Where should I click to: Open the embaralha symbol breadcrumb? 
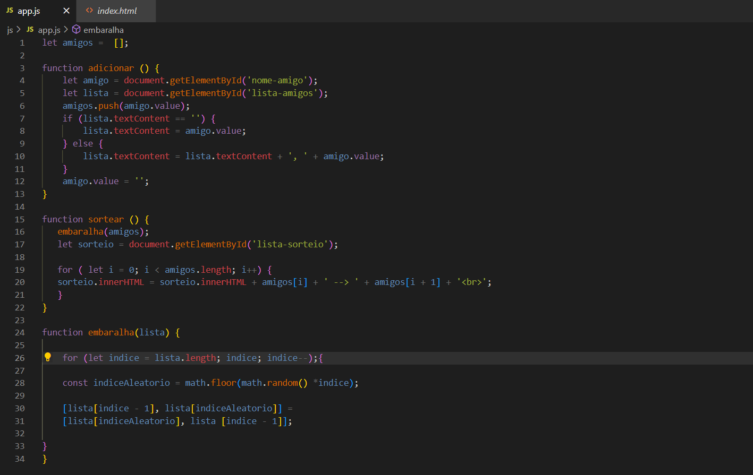[98, 30]
